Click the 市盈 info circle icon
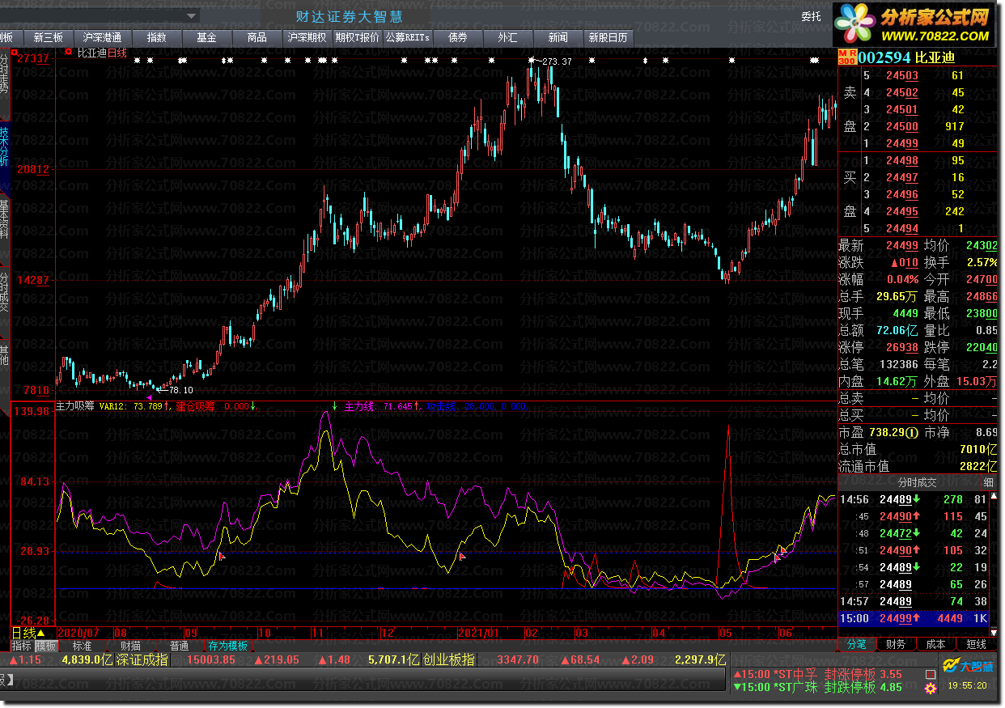The width and height of the screenshot is (1005, 708). click(x=913, y=433)
